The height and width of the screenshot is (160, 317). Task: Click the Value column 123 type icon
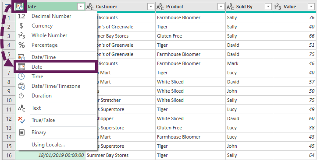pos(278,7)
